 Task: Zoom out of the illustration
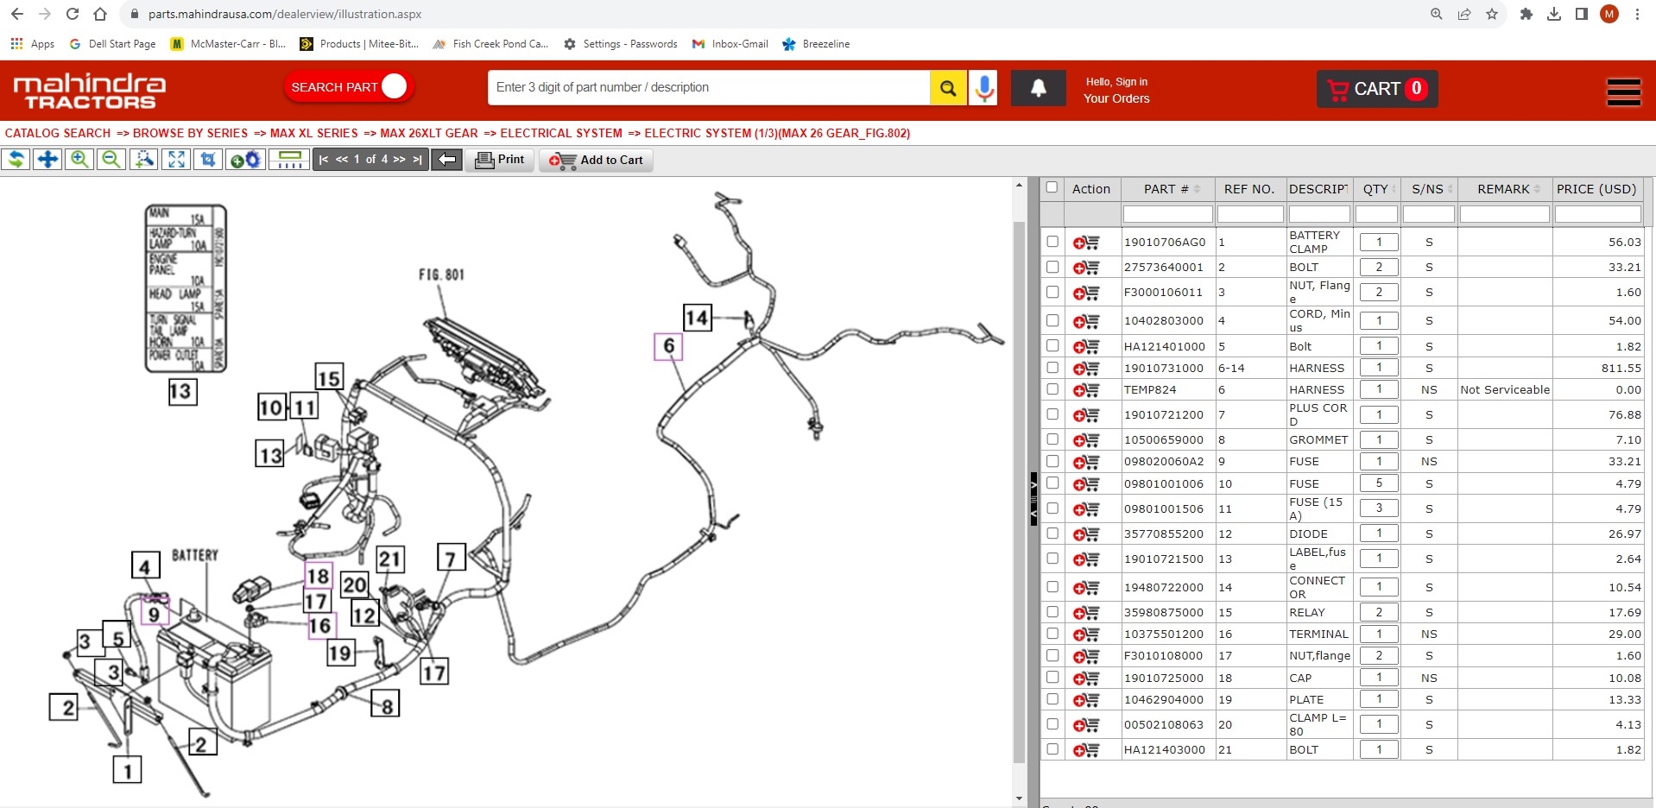[x=111, y=160]
